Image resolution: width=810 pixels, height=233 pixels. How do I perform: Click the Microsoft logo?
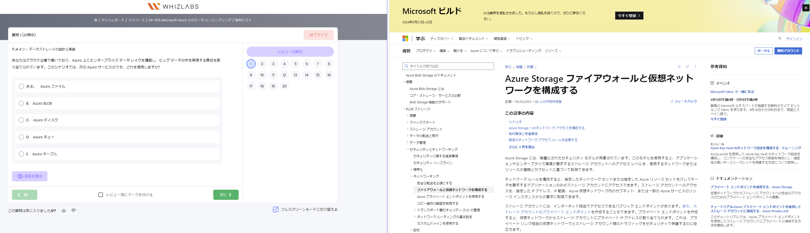pos(405,39)
